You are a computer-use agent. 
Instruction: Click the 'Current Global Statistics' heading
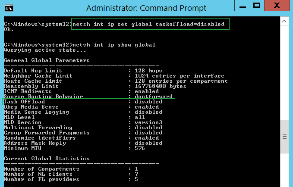[47, 159]
